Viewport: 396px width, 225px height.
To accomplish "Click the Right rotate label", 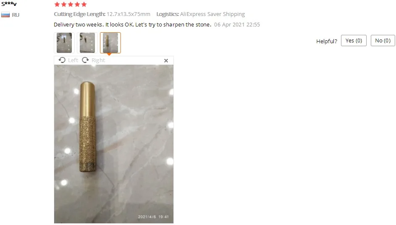I will (98, 60).
